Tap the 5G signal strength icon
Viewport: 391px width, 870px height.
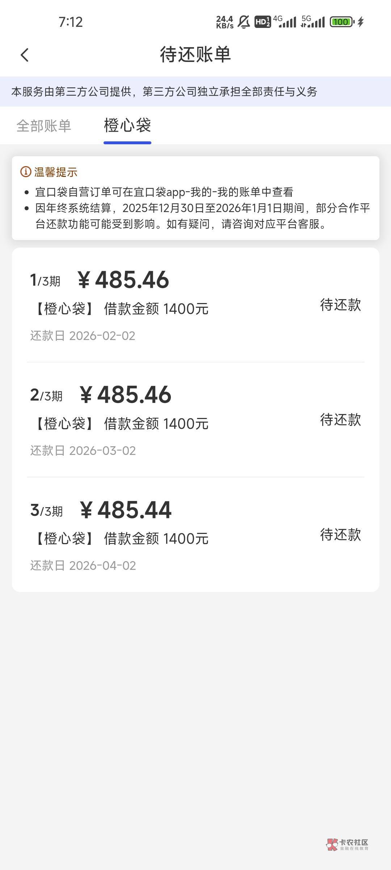(x=313, y=22)
